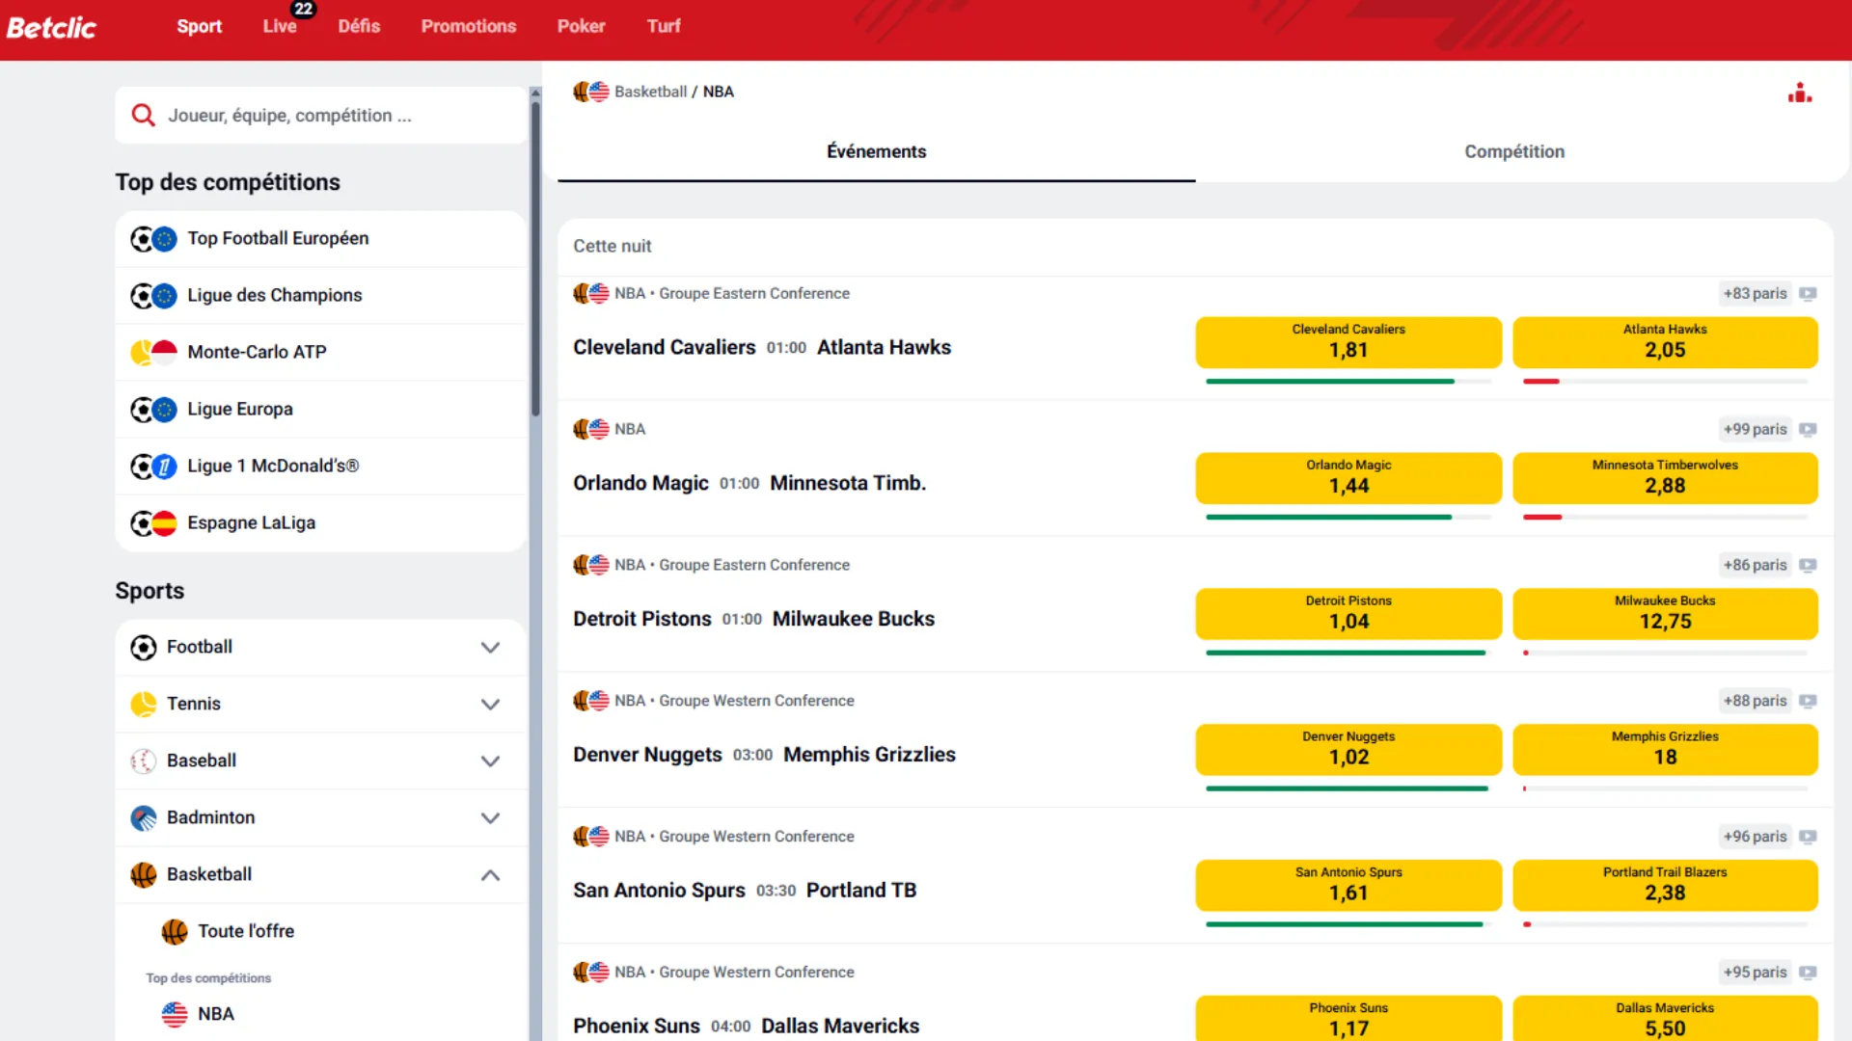Collapse the Basketball section chevron

(x=491, y=874)
